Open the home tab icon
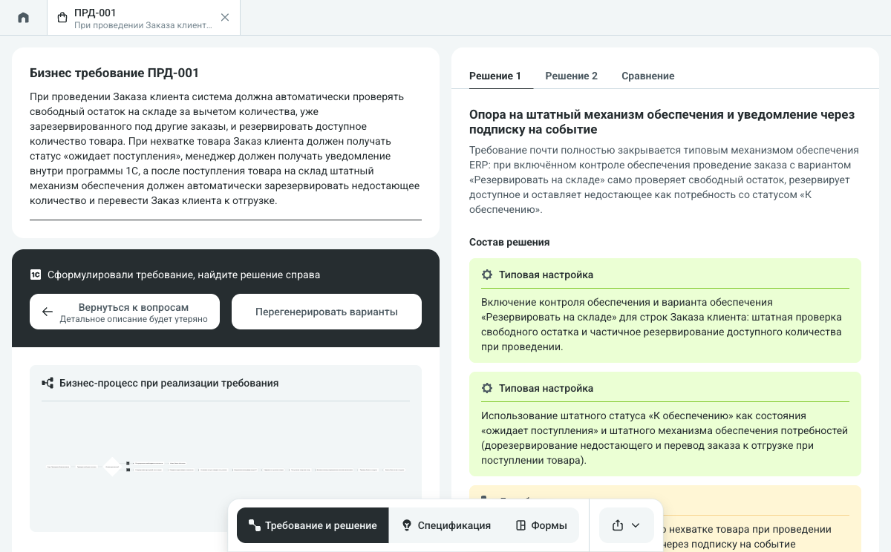The image size is (891, 552). pyautogui.click(x=24, y=18)
